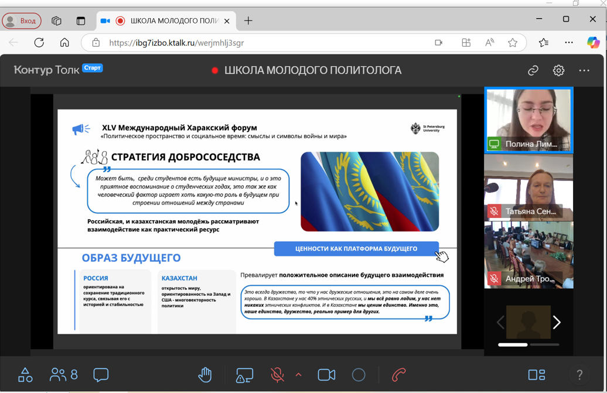Open the meeting chat panel
Image resolution: width=607 pixels, height=393 pixels.
(x=101, y=375)
